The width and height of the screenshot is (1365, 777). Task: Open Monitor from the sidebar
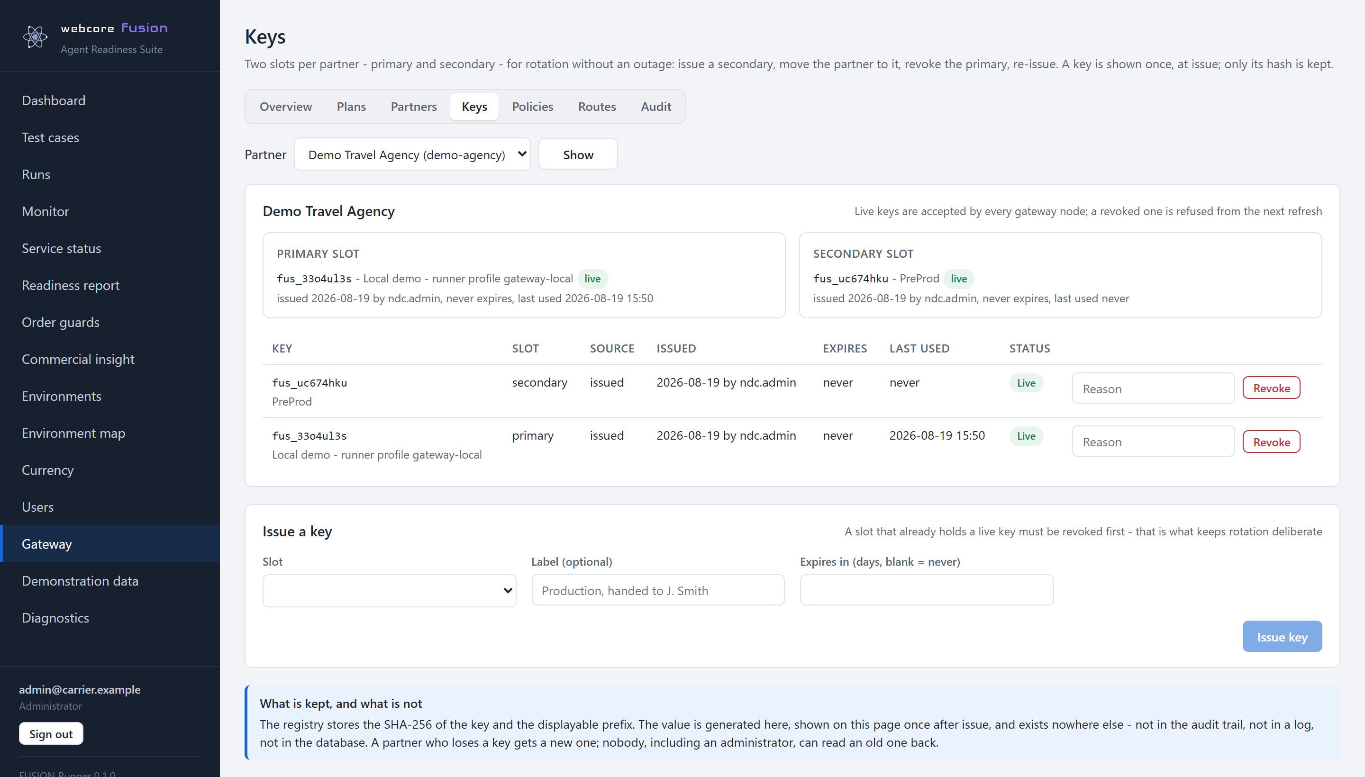[45, 211]
